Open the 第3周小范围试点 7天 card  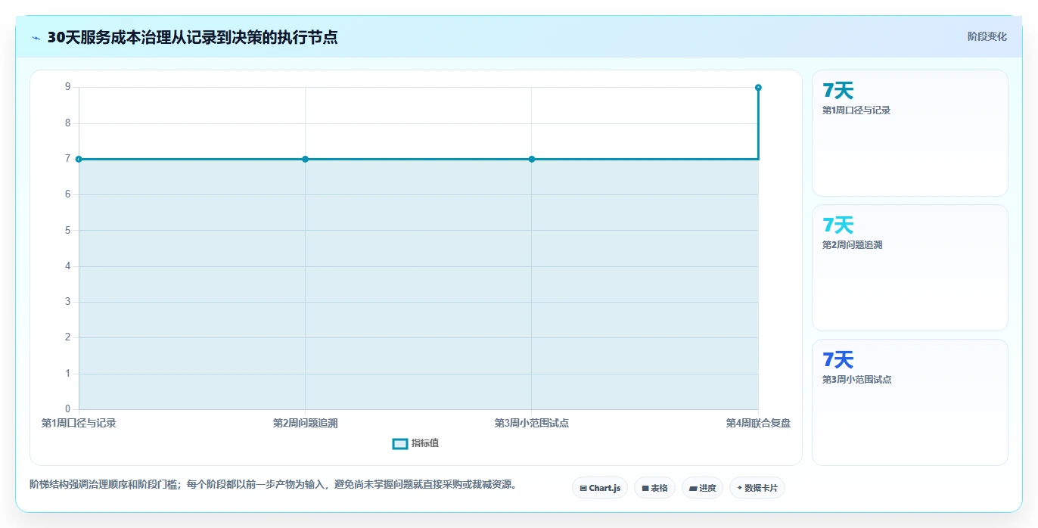pyautogui.click(x=909, y=402)
